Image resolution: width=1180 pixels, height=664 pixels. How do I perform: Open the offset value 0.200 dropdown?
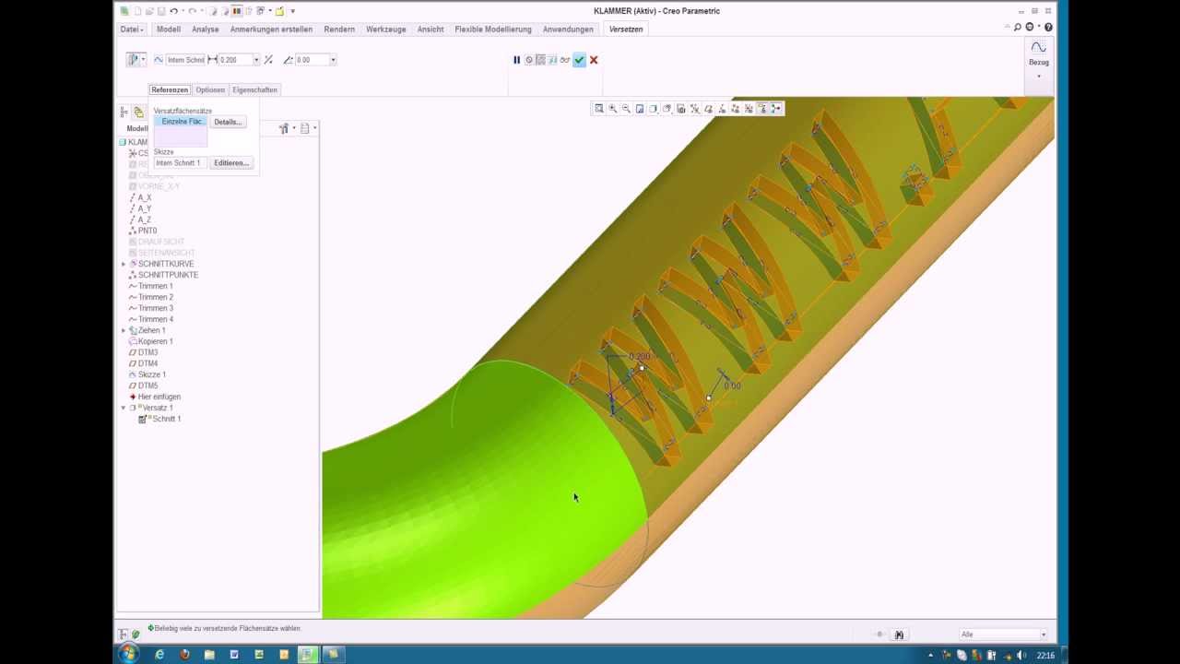coord(256,60)
